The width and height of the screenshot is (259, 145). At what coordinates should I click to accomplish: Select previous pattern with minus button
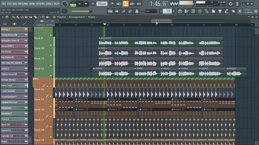[x=161, y=11]
